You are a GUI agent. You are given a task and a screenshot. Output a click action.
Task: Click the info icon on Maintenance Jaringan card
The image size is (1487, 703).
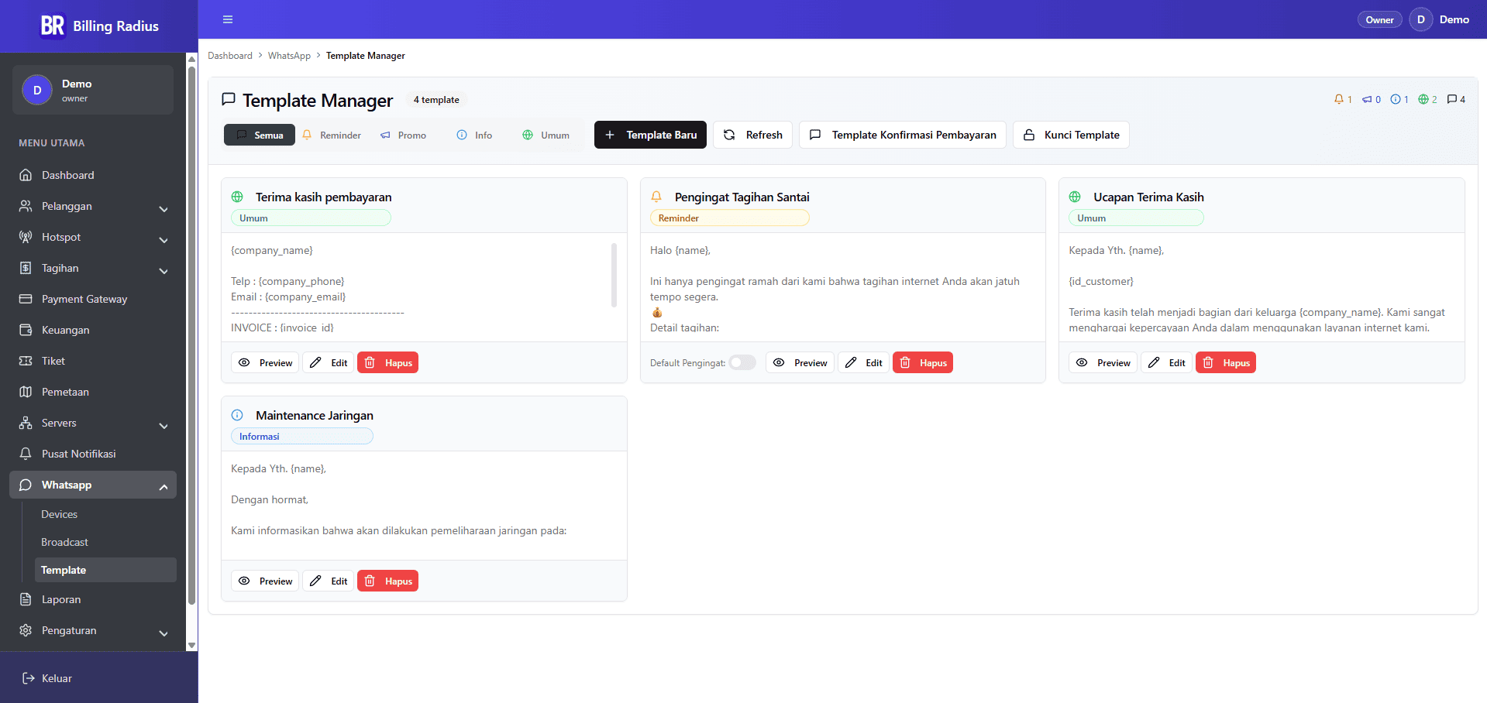[237, 415]
